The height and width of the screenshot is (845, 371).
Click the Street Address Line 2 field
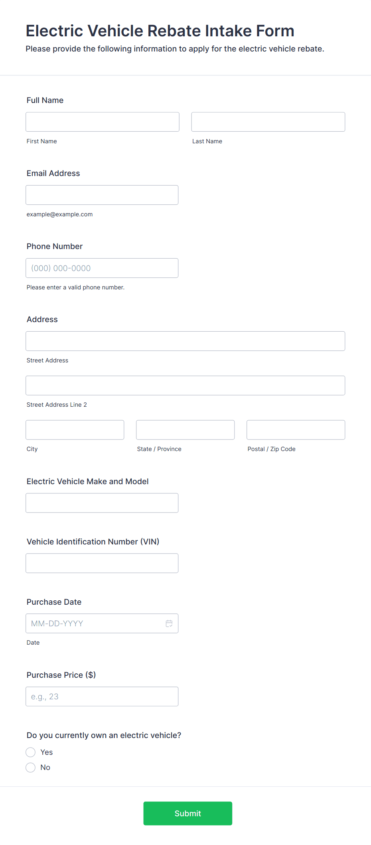coord(185,385)
